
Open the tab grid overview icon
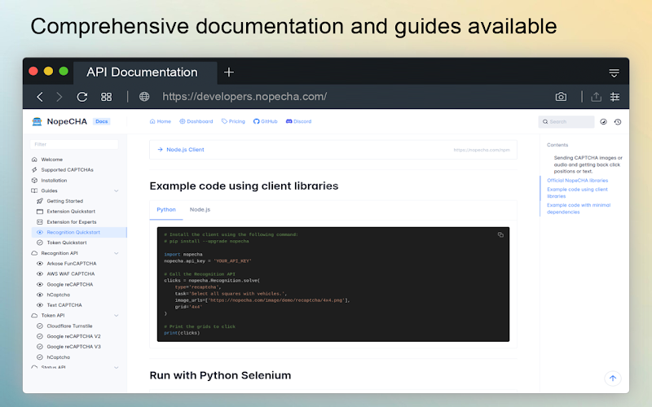(x=107, y=97)
